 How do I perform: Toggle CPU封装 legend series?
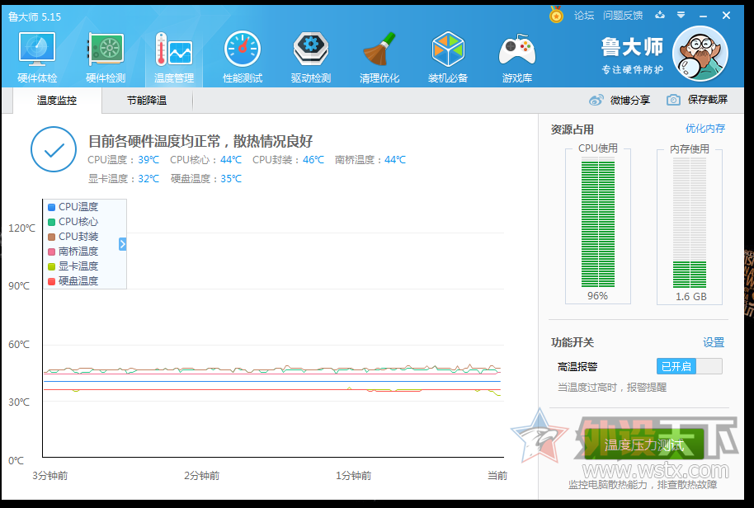coord(73,237)
